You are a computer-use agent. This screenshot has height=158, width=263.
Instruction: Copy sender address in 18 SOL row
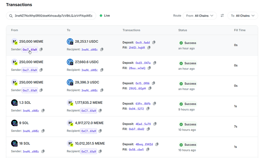[43, 151]
